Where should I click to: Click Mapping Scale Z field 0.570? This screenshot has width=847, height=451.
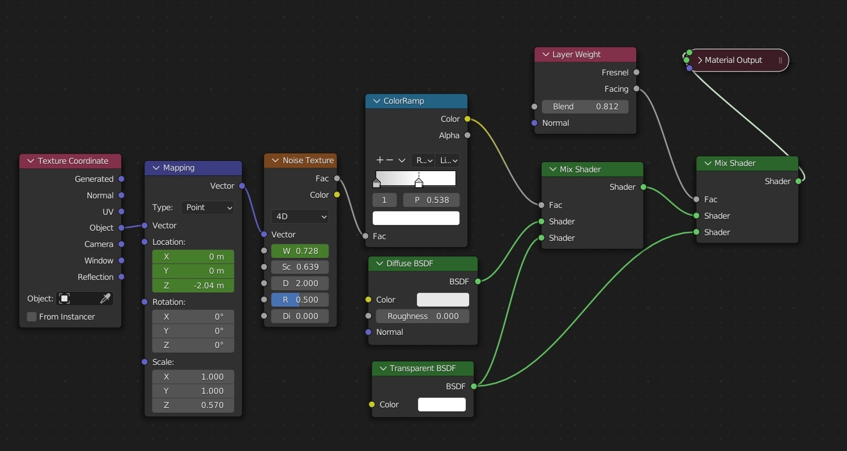click(x=193, y=405)
